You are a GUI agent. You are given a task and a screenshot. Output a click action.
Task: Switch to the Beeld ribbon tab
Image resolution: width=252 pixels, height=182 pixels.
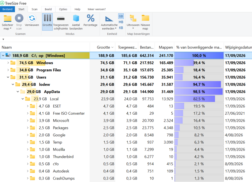[x=48, y=9]
